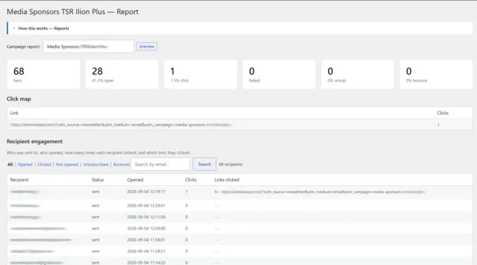Select the opened time 2026-09-04 12:09:00
Screen dimensions: 477x265
pyautogui.click(x=146, y=228)
